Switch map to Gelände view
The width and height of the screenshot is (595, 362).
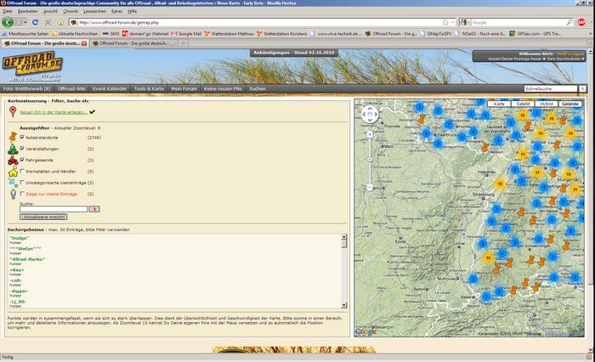tap(570, 104)
